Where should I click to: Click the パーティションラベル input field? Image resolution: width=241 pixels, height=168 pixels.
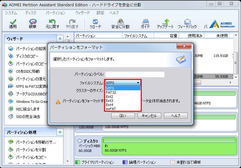(135, 74)
